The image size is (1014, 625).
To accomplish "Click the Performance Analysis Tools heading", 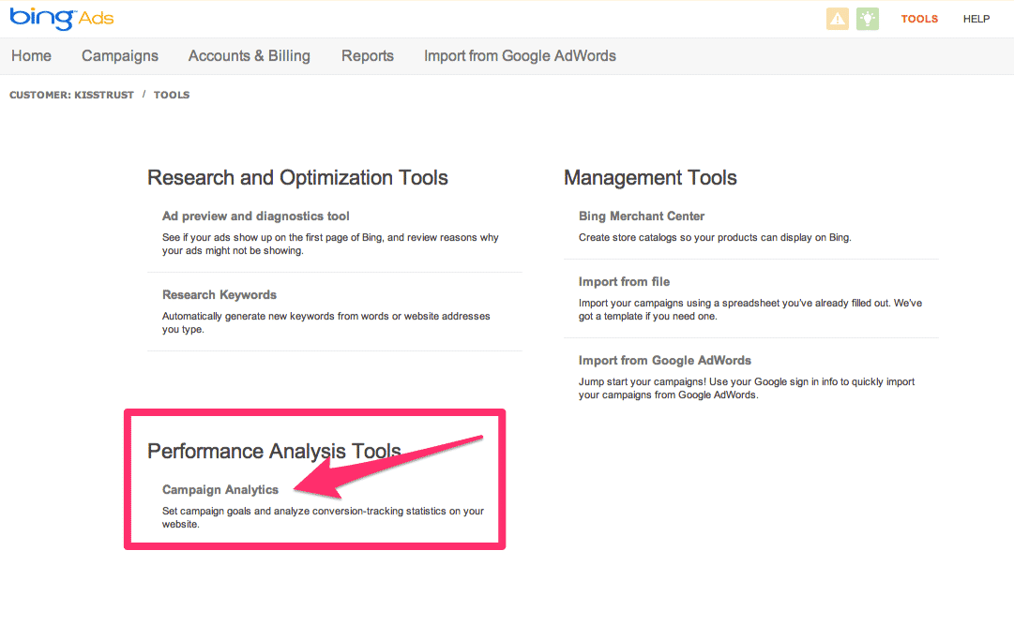I will tap(274, 451).
